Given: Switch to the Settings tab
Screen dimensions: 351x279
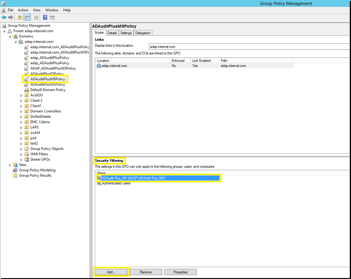Looking at the screenshot, I should coord(126,33).
